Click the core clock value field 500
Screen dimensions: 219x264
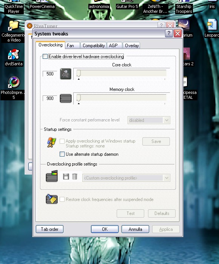click(50, 74)
